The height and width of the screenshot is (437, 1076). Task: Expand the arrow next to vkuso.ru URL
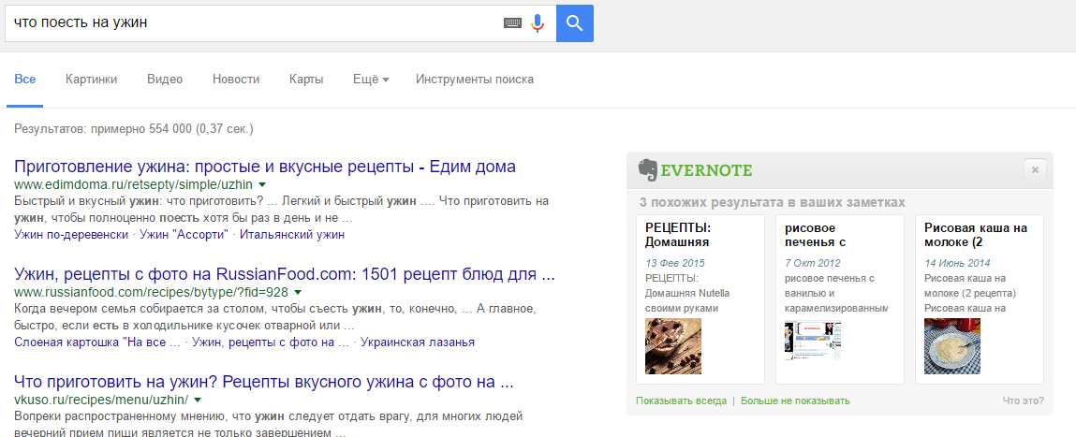(x=198, y=400)
